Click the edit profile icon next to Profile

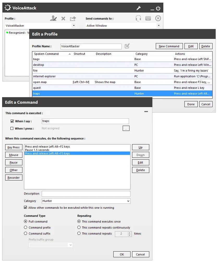53,18
